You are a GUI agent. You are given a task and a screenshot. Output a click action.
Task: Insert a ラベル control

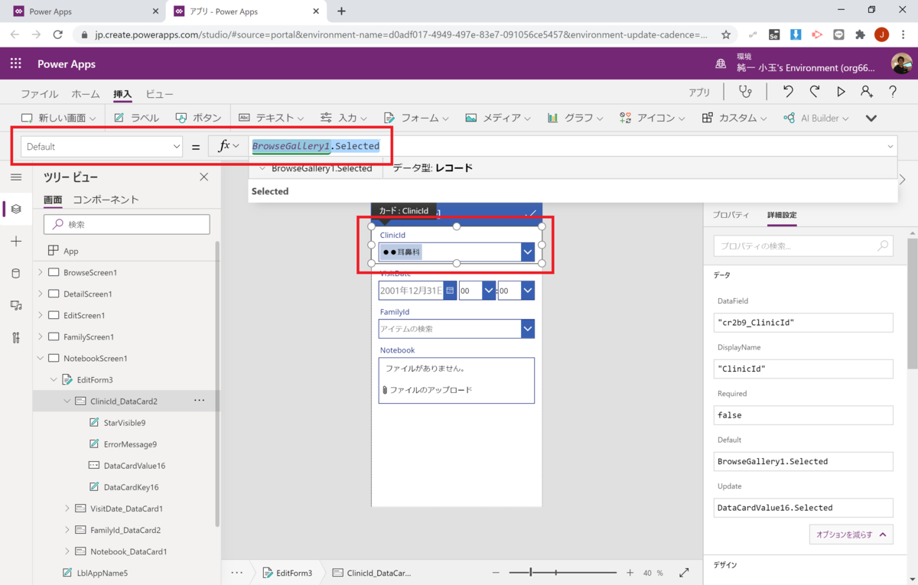click(136, 118)
